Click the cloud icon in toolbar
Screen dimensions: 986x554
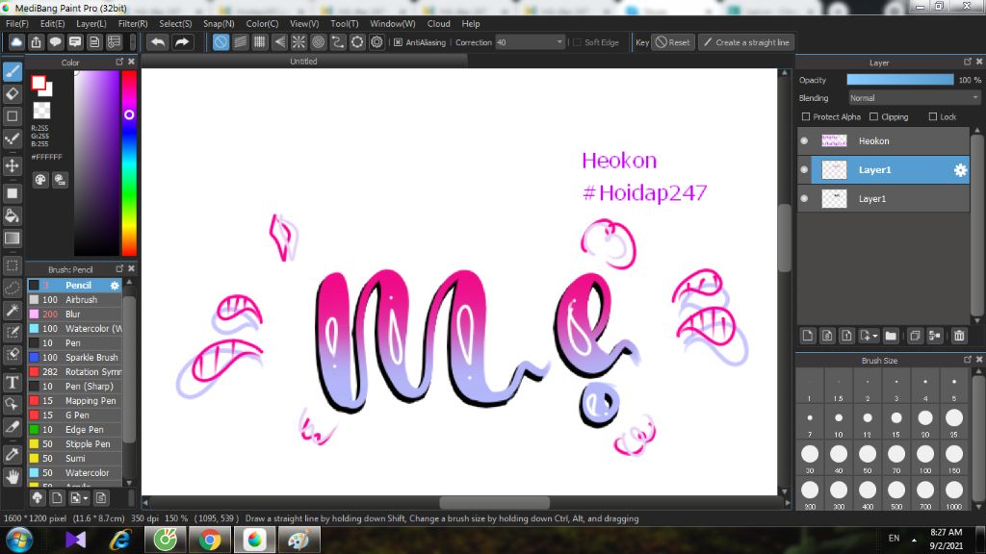pyautogui.click(x=16, y=42)
